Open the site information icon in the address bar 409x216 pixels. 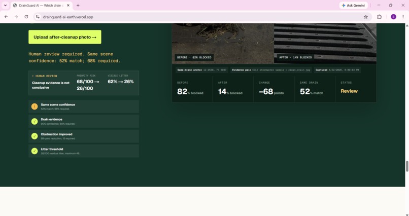38,17
